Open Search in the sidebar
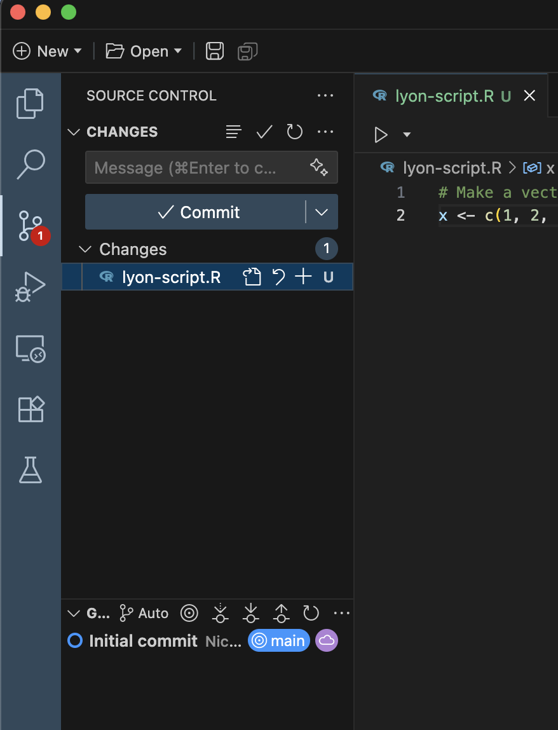 coord(30,164)
